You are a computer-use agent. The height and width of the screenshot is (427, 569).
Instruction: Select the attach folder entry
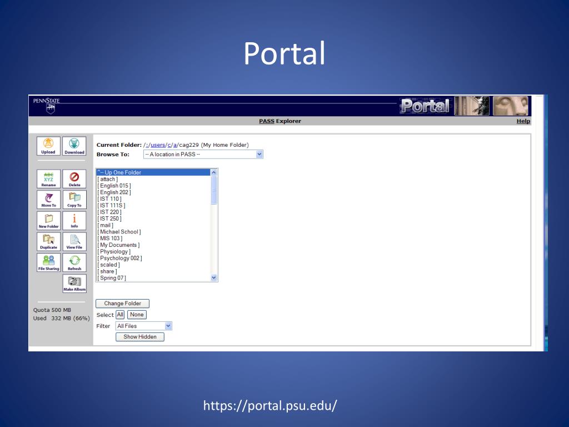(153, 179)
